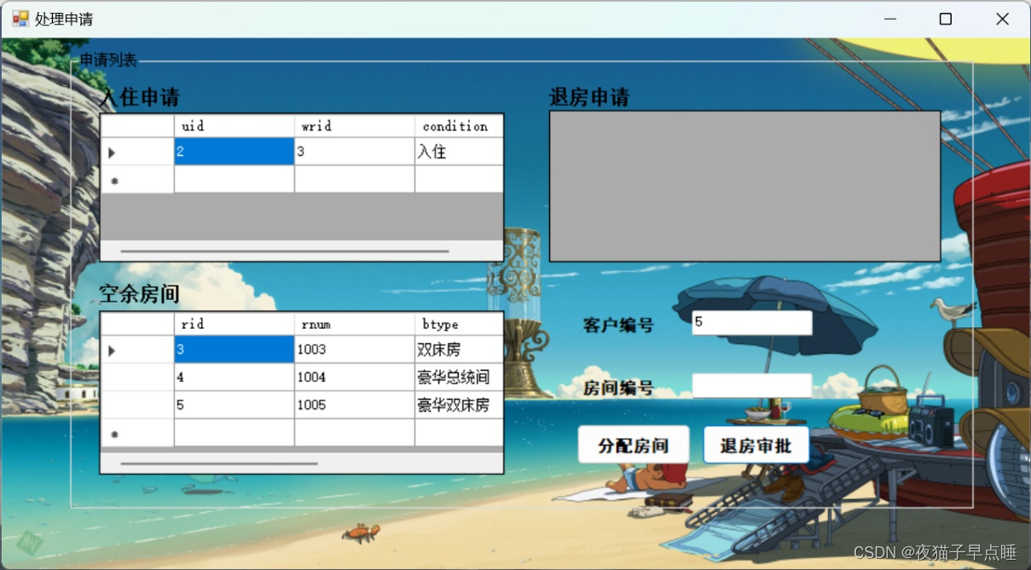
Task: Close the 处理申请 window
Action: (1002, 19)
